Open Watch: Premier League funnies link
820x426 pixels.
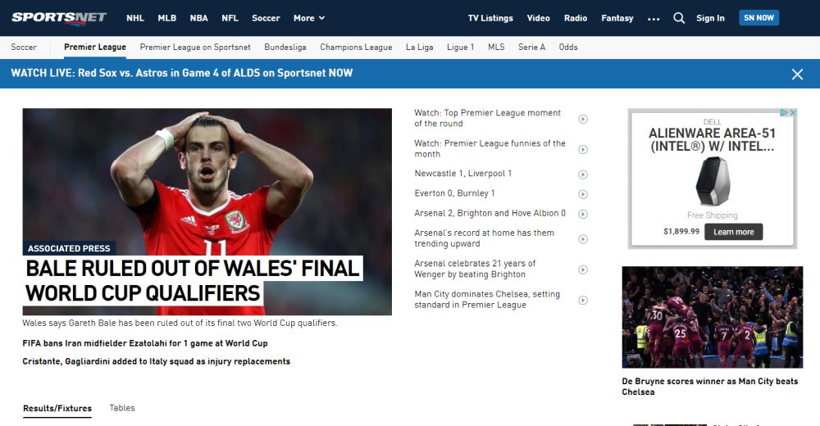point(490,148)
